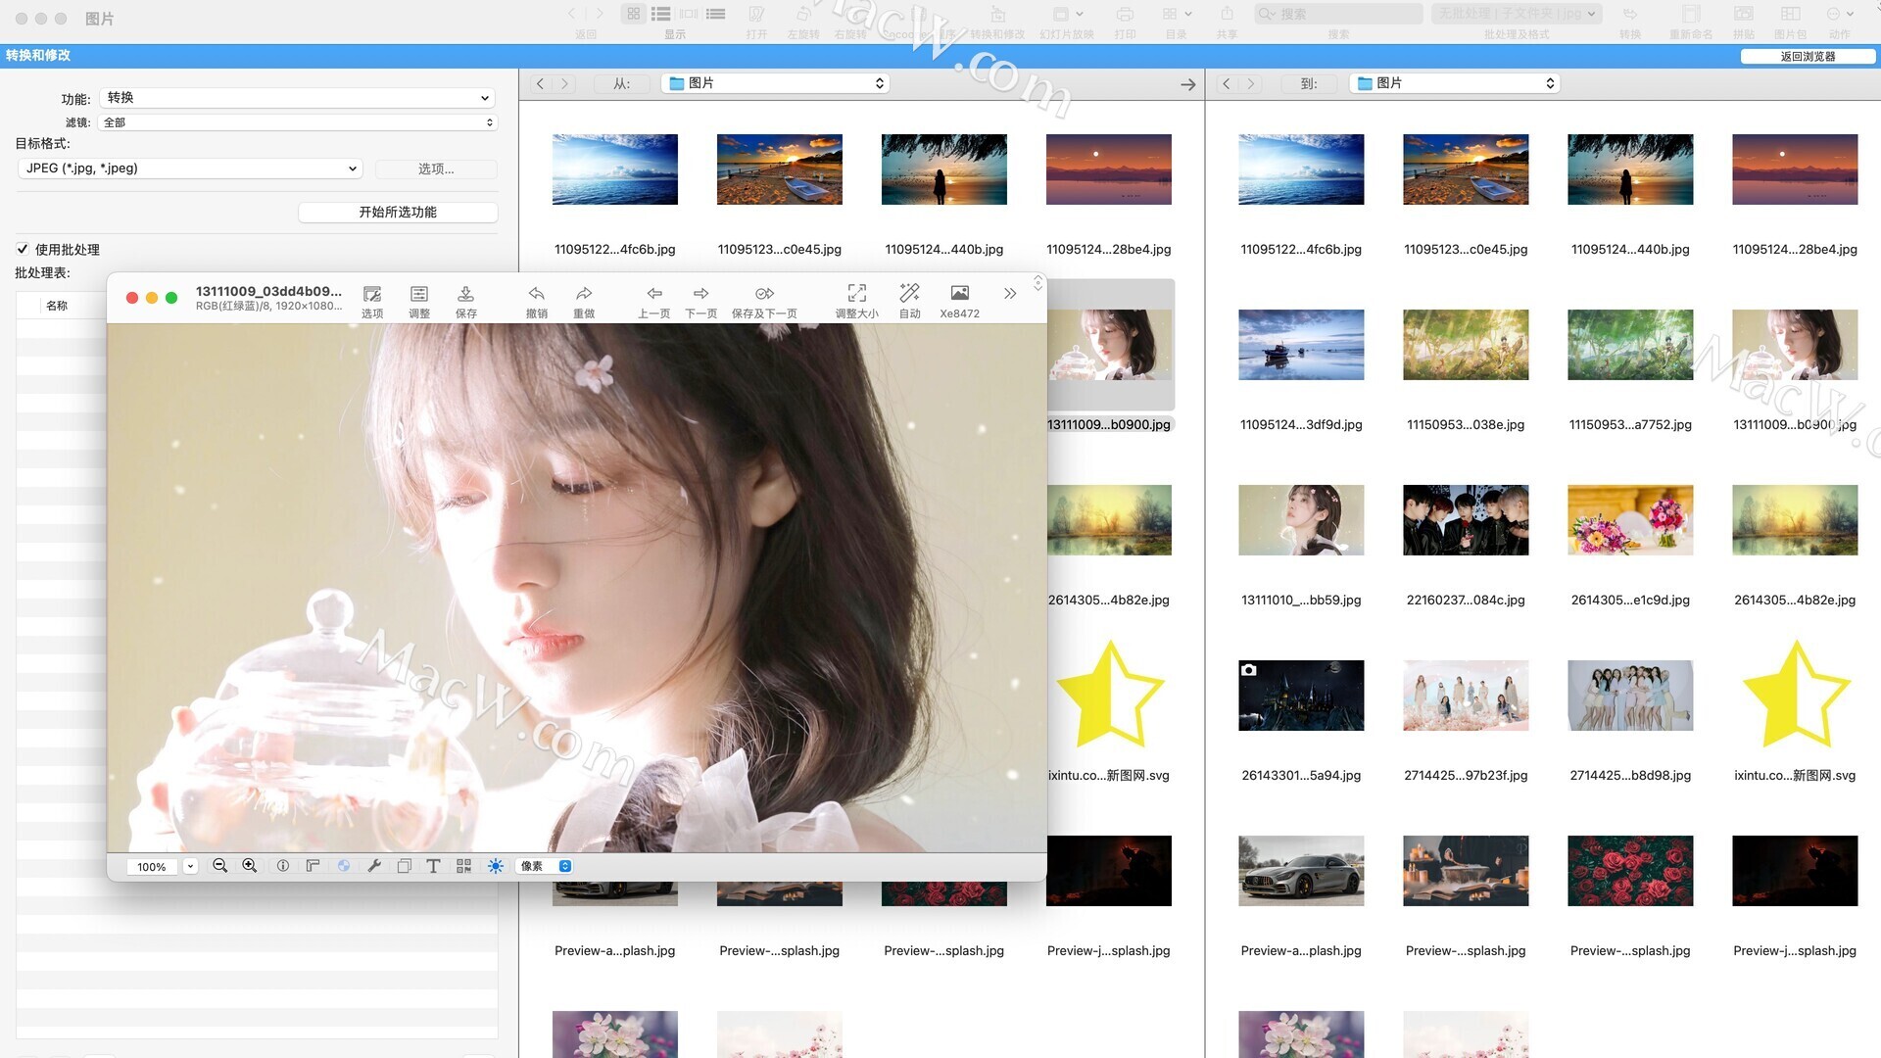Click the 开始所选功能 button
This screenshot has width=1881, height=1058.
[x=398, y=212]
